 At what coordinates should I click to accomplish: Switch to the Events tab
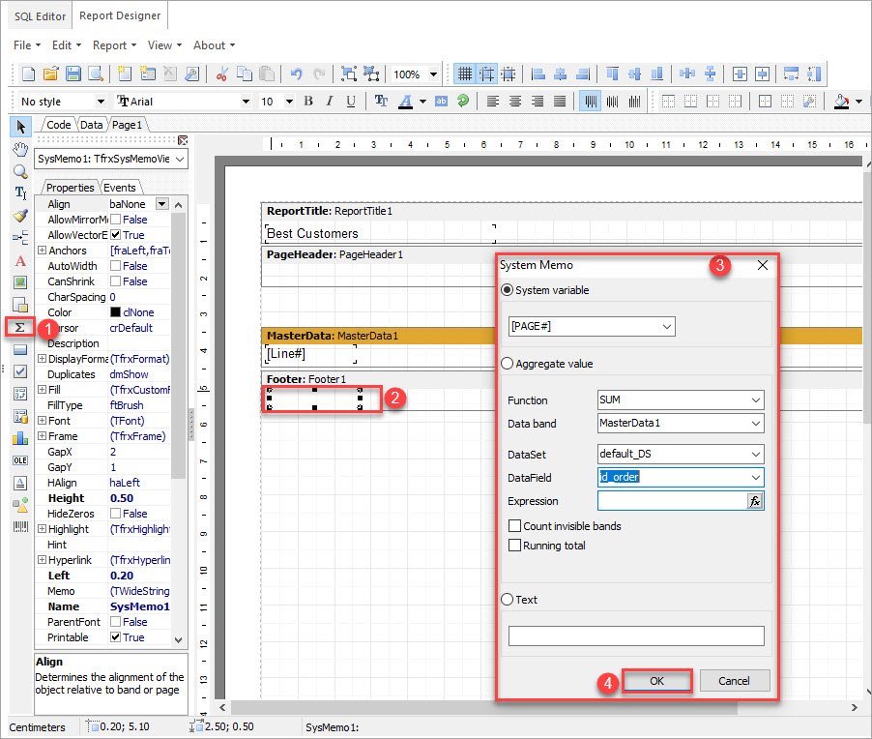[120, 188]
